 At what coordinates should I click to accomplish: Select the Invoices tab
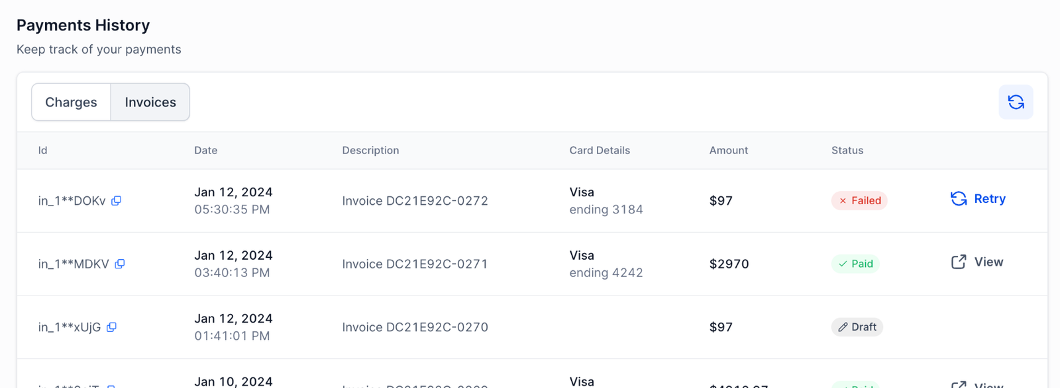[x=150, y=102]
